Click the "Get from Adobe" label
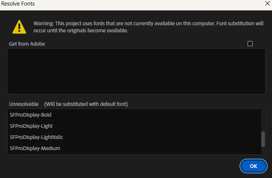 27,44
